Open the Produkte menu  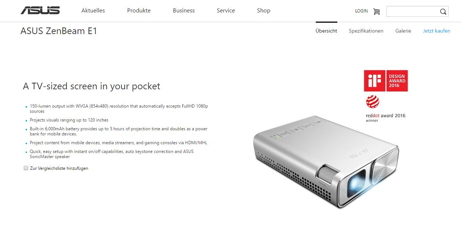[x=139, y=11]
